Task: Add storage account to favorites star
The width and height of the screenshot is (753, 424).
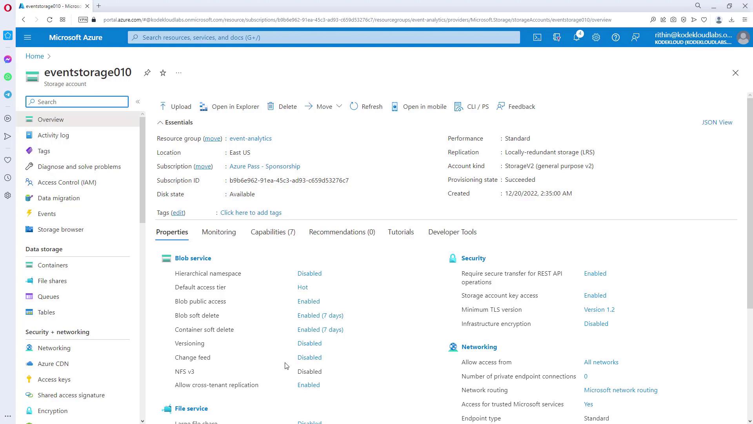Action: coord(163,73)
